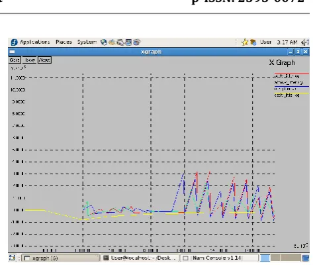Close the xgraph window with X
The height and width of the screenshot is (265, 313).
[306, 52]
